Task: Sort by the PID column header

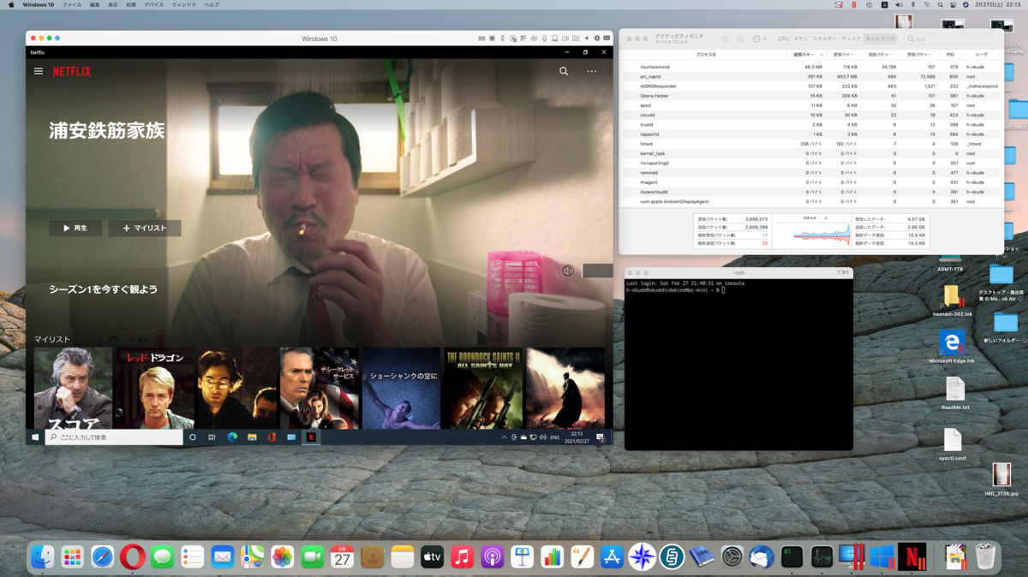Action: coord(950,55)
